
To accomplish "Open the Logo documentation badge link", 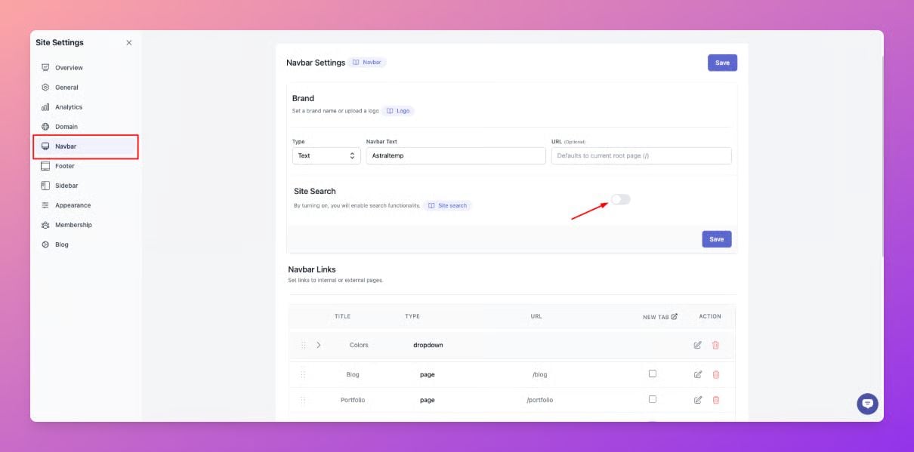I will coord(398,111).
